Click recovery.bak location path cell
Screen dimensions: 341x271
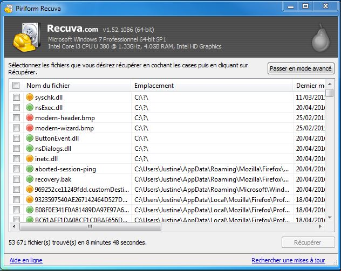212,179
